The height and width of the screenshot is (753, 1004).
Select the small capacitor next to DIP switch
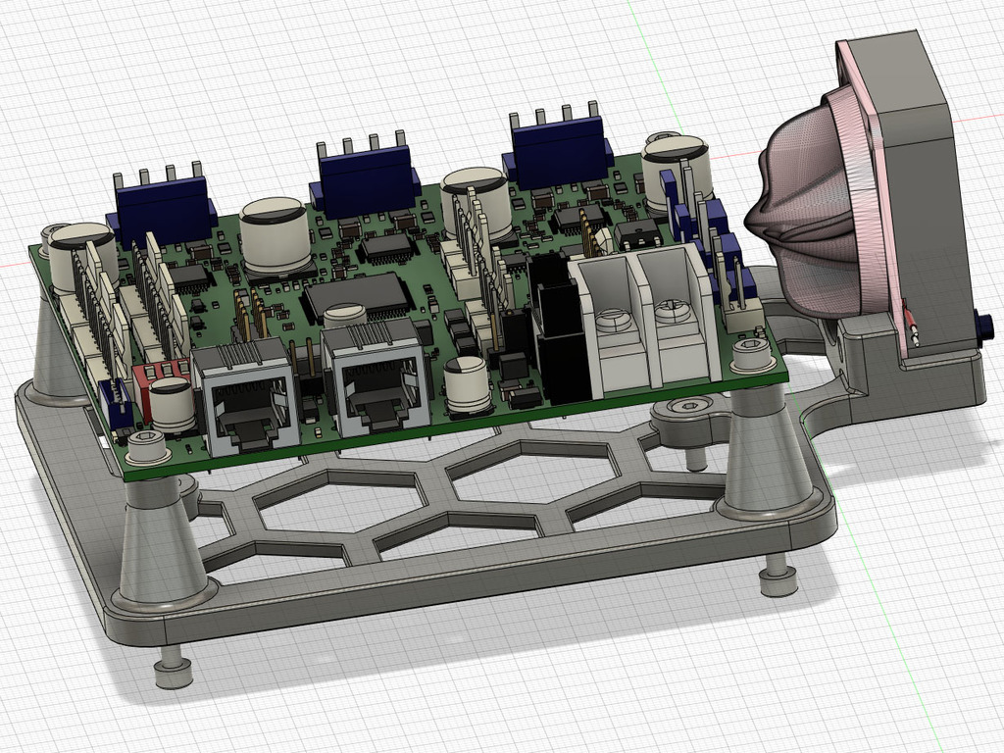click(x=173, y=404)
